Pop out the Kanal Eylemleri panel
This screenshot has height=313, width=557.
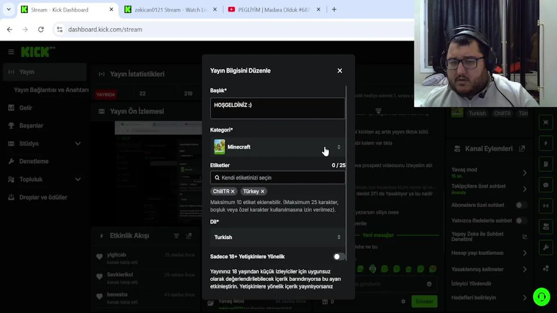point(522,149)
